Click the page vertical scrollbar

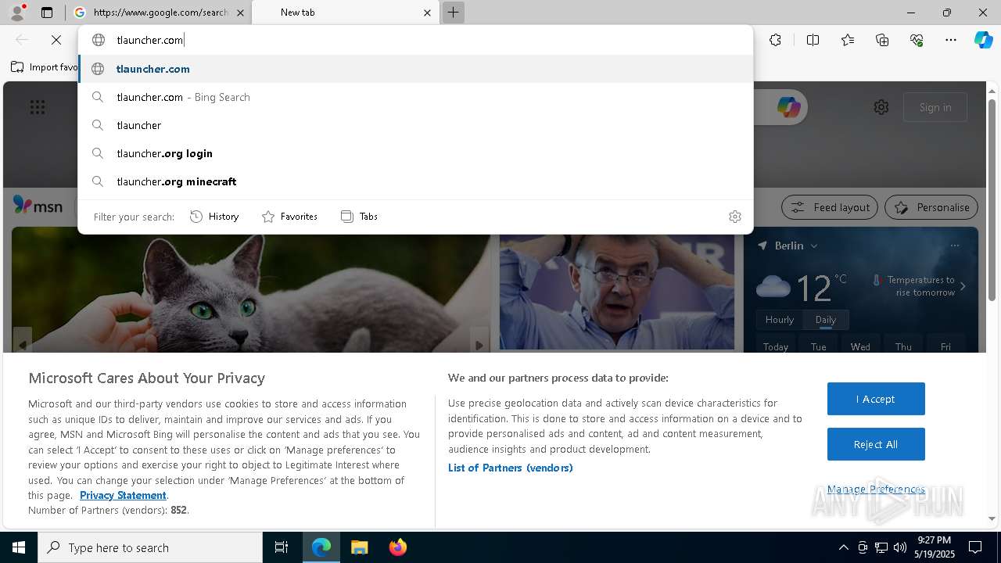pyautogui.click(x=992, y=199)
